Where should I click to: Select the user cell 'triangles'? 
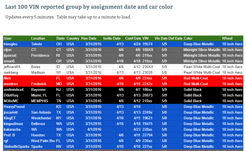(x=17, y=44)
